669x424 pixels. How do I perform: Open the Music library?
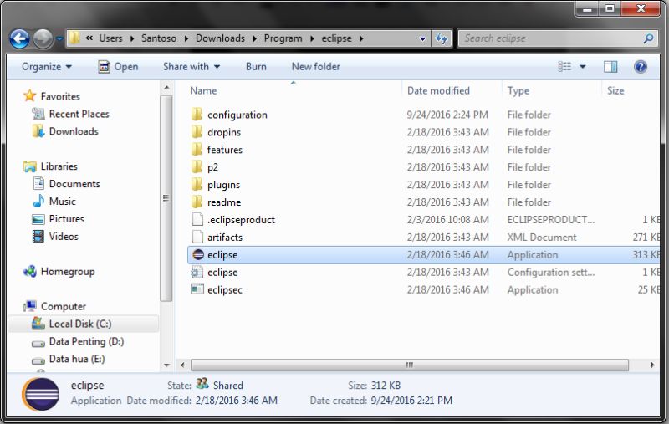tap(62, 202)
